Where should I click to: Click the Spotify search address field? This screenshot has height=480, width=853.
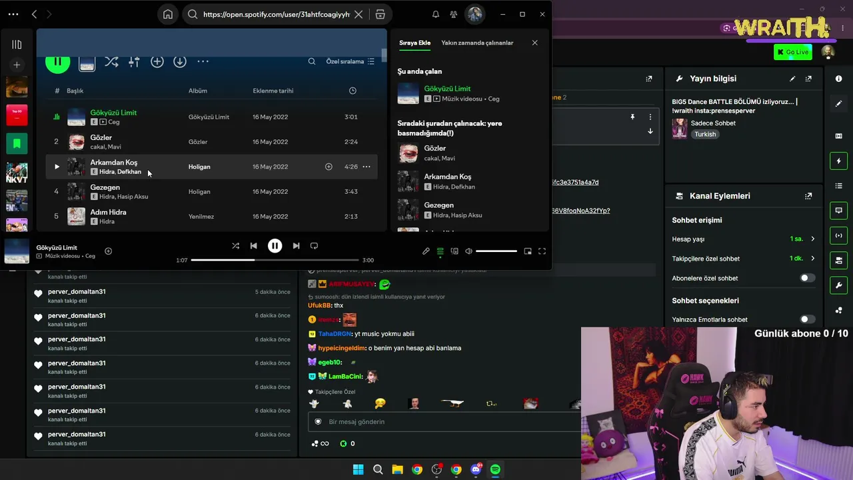click(x=276, y=14)
